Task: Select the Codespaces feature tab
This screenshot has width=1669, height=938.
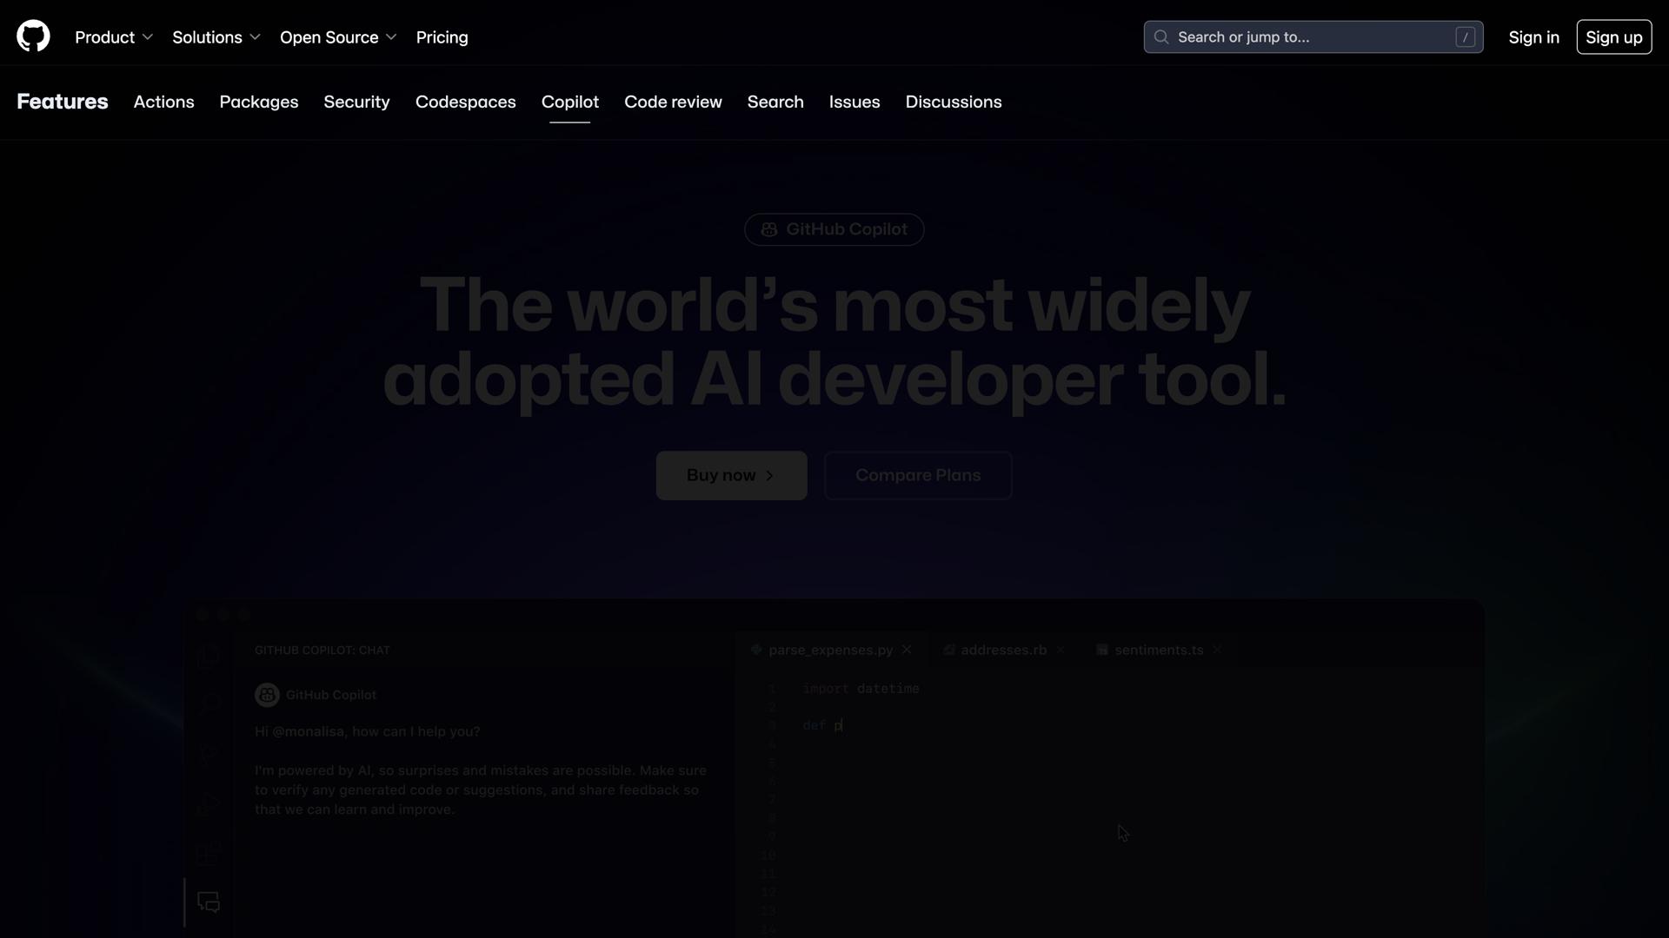Action: click(x=465, y=102)
